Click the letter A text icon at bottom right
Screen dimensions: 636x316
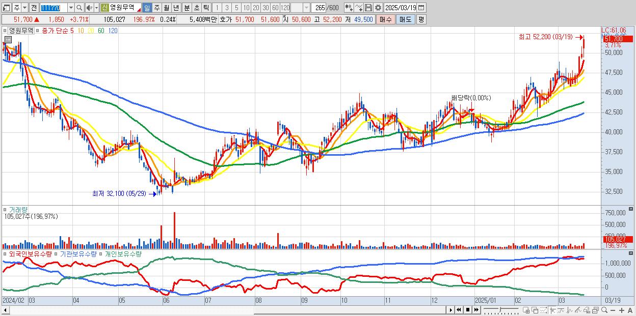(630, 310)
